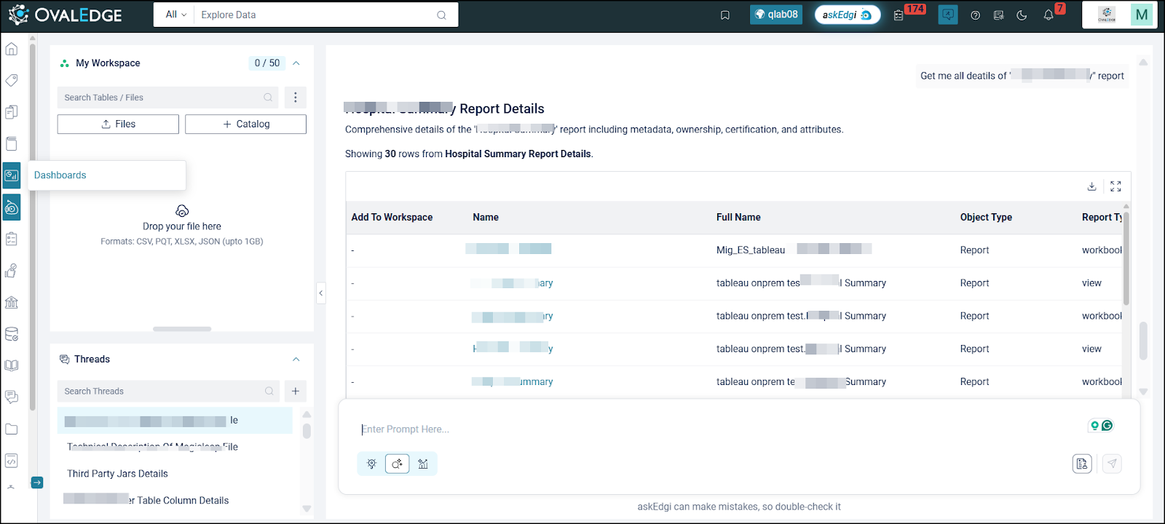Open the open-book icon in the sidebar
The height and width of the screenshot is (524, 1165).
tap(12, 365)
